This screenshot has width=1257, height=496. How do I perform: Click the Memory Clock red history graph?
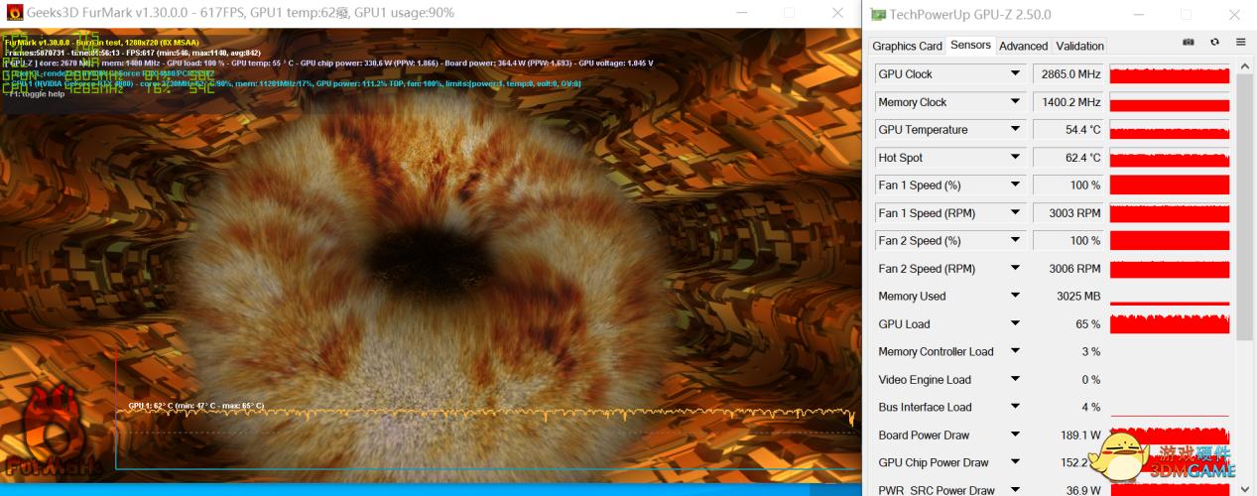tap(1170, 102)
